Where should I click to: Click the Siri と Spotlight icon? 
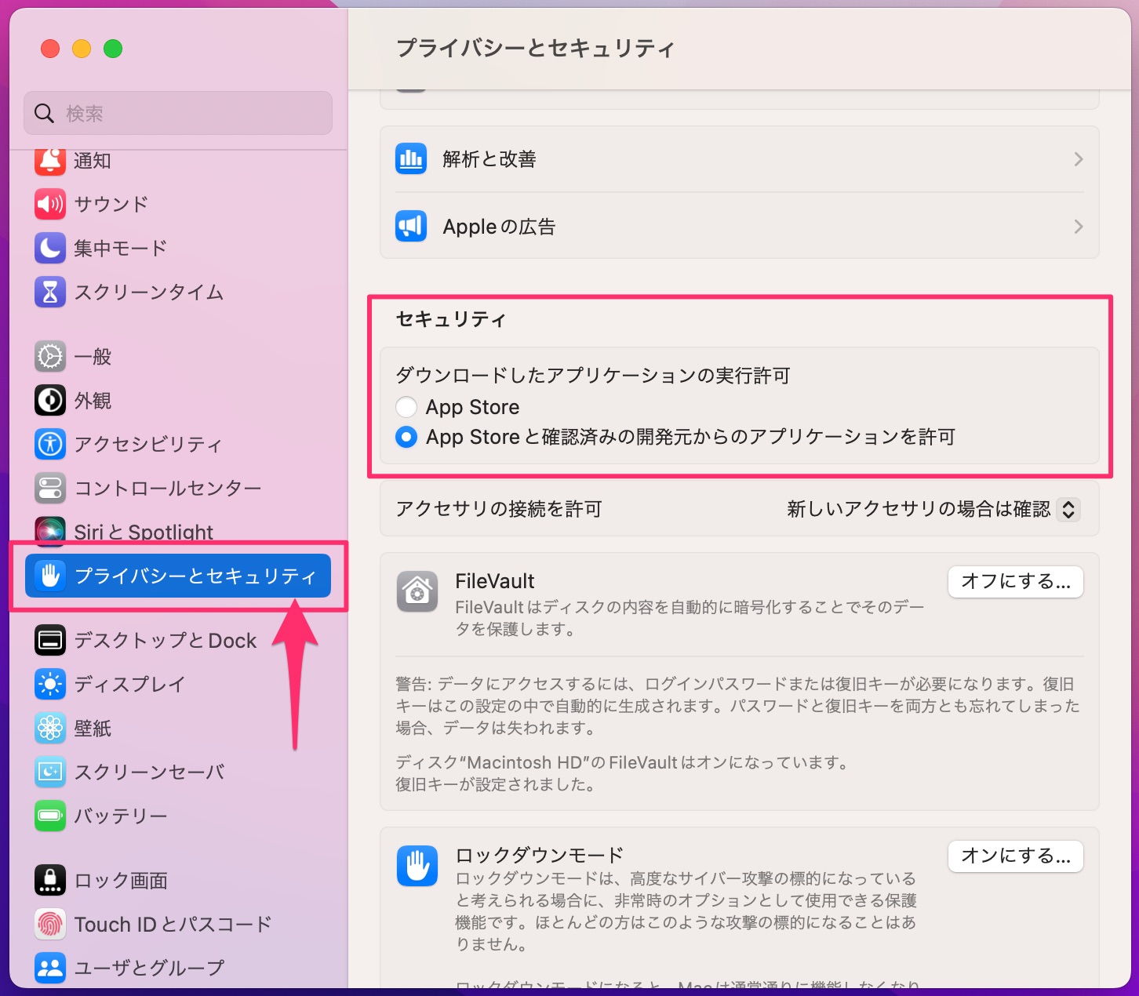tap(50, 530)
